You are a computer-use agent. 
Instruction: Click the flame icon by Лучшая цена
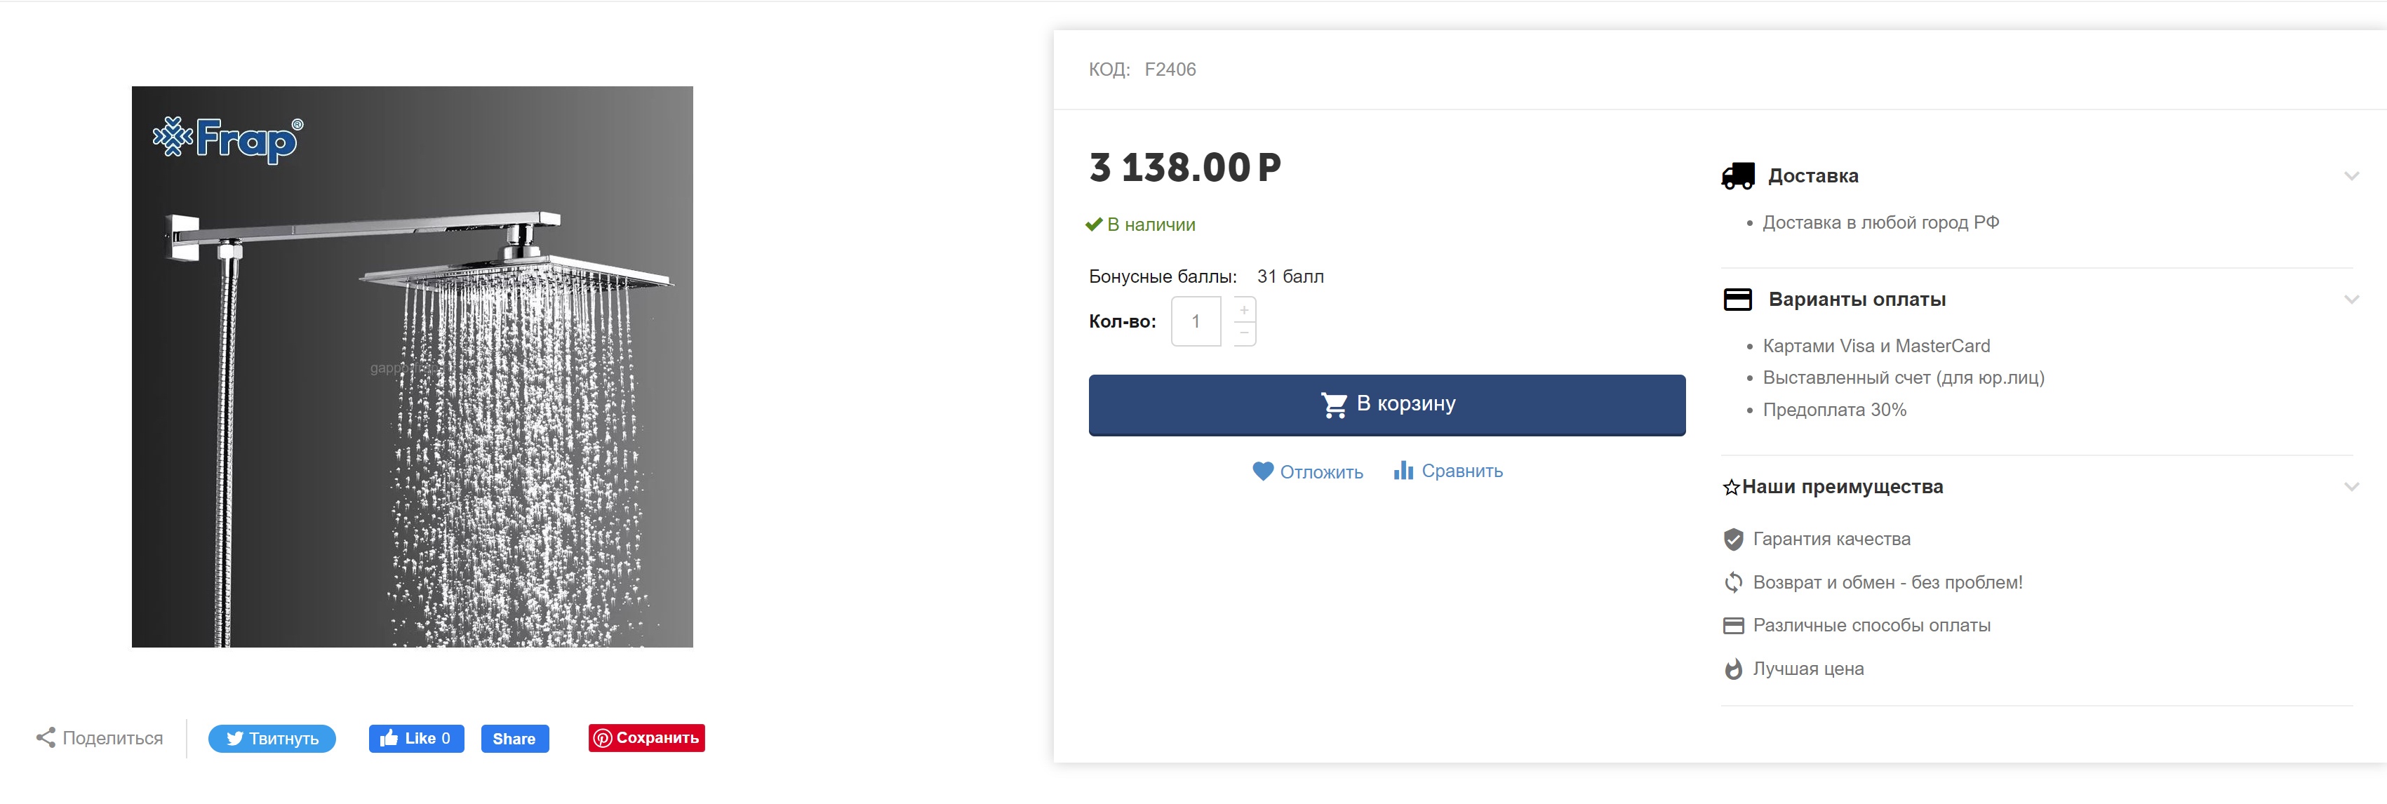pyautogui.click(x=1734, y=669)
